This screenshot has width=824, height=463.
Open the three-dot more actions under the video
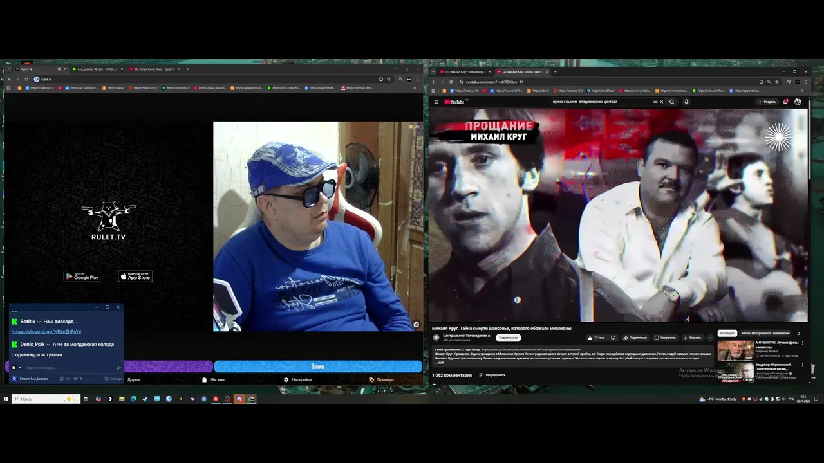pos(710,338)
